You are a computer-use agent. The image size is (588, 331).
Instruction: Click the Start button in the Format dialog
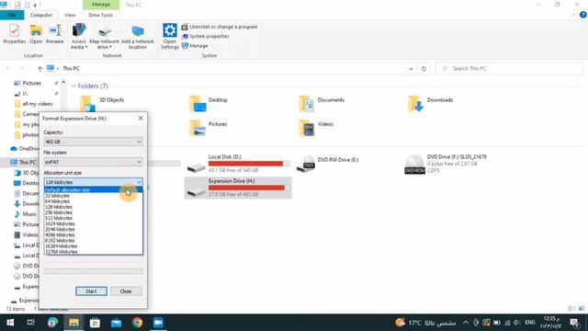click(91, 291)
